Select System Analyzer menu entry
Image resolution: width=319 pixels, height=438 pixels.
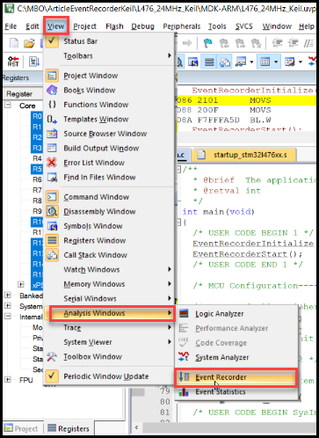[237, 357]
